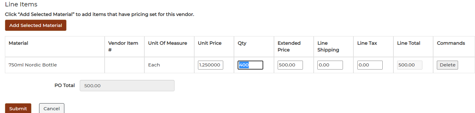The image size is (475, 113).
Task: Cancel the purchase order form
Action: (52, 108)
